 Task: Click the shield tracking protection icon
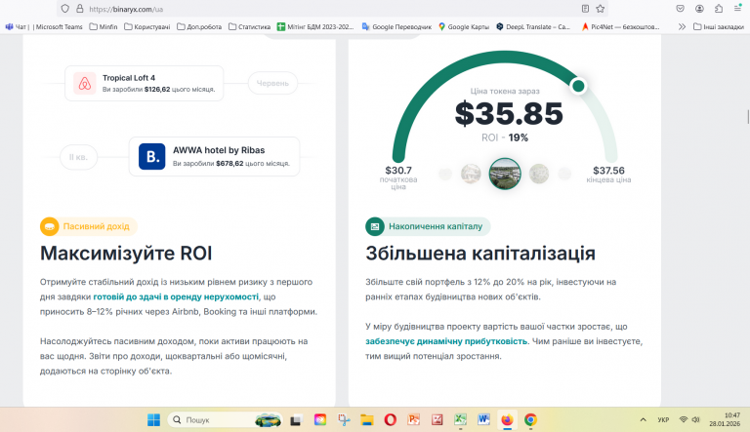tap(65, 9)
